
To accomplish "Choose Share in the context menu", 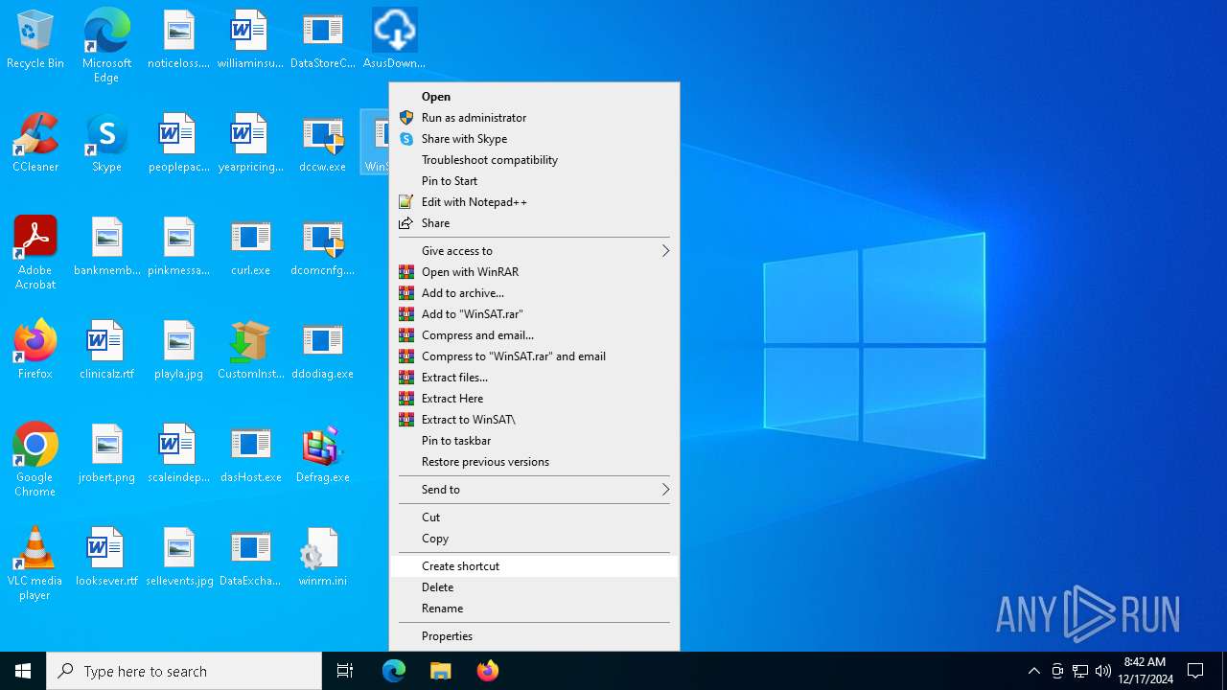I will 534,223.
